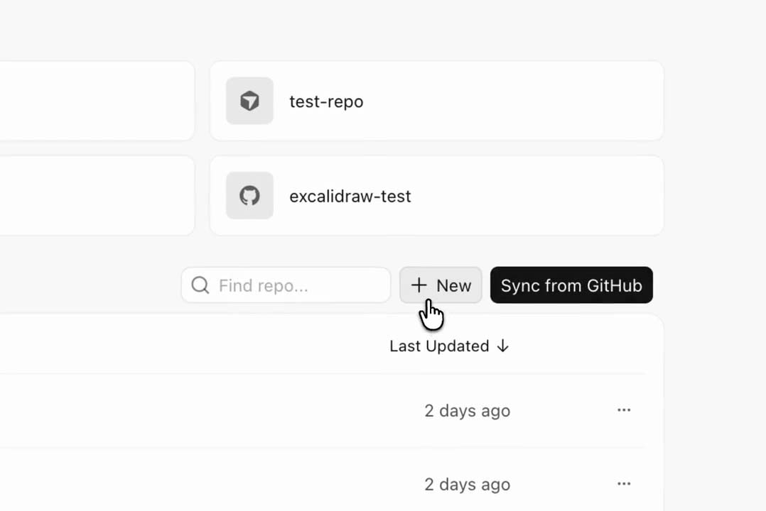Image resolution: width=766 pixels, height=511 pixels.
Task: Open the test-repo repository card
Action: [x=437, y=101]
